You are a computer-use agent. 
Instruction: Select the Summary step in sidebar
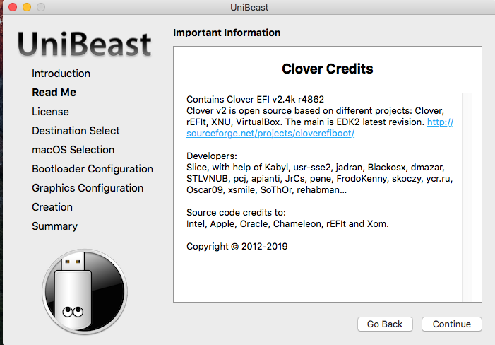[54, 226]
